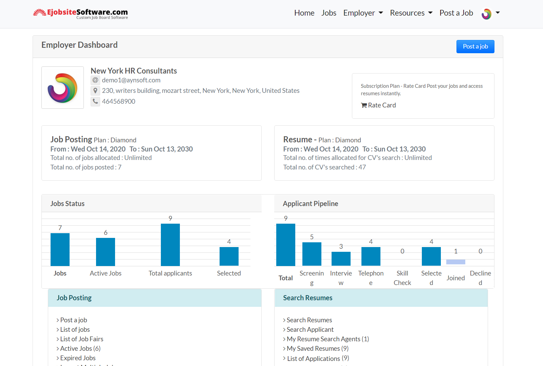This screenshot has width=543, height=366.
Task: Click the phone number 464568900
Action: [x=118, y=101]
